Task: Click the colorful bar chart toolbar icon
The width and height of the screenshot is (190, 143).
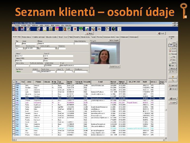Action: tap(87, 29)
